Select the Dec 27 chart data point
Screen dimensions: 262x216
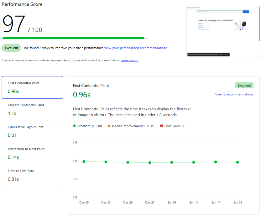[150, 163]
